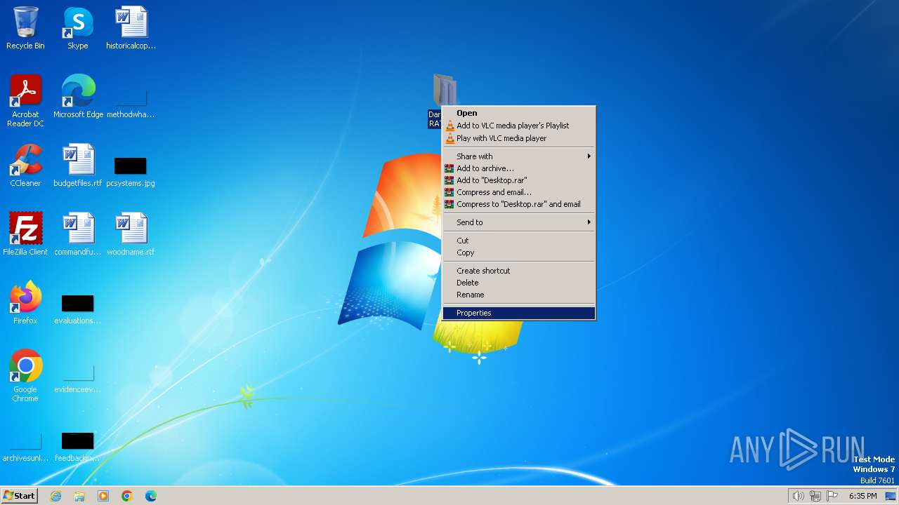Choose Rename in the context menu
The height and width of the screenshot is (505, 899).
pyautogui.click(x=519, y=295)
